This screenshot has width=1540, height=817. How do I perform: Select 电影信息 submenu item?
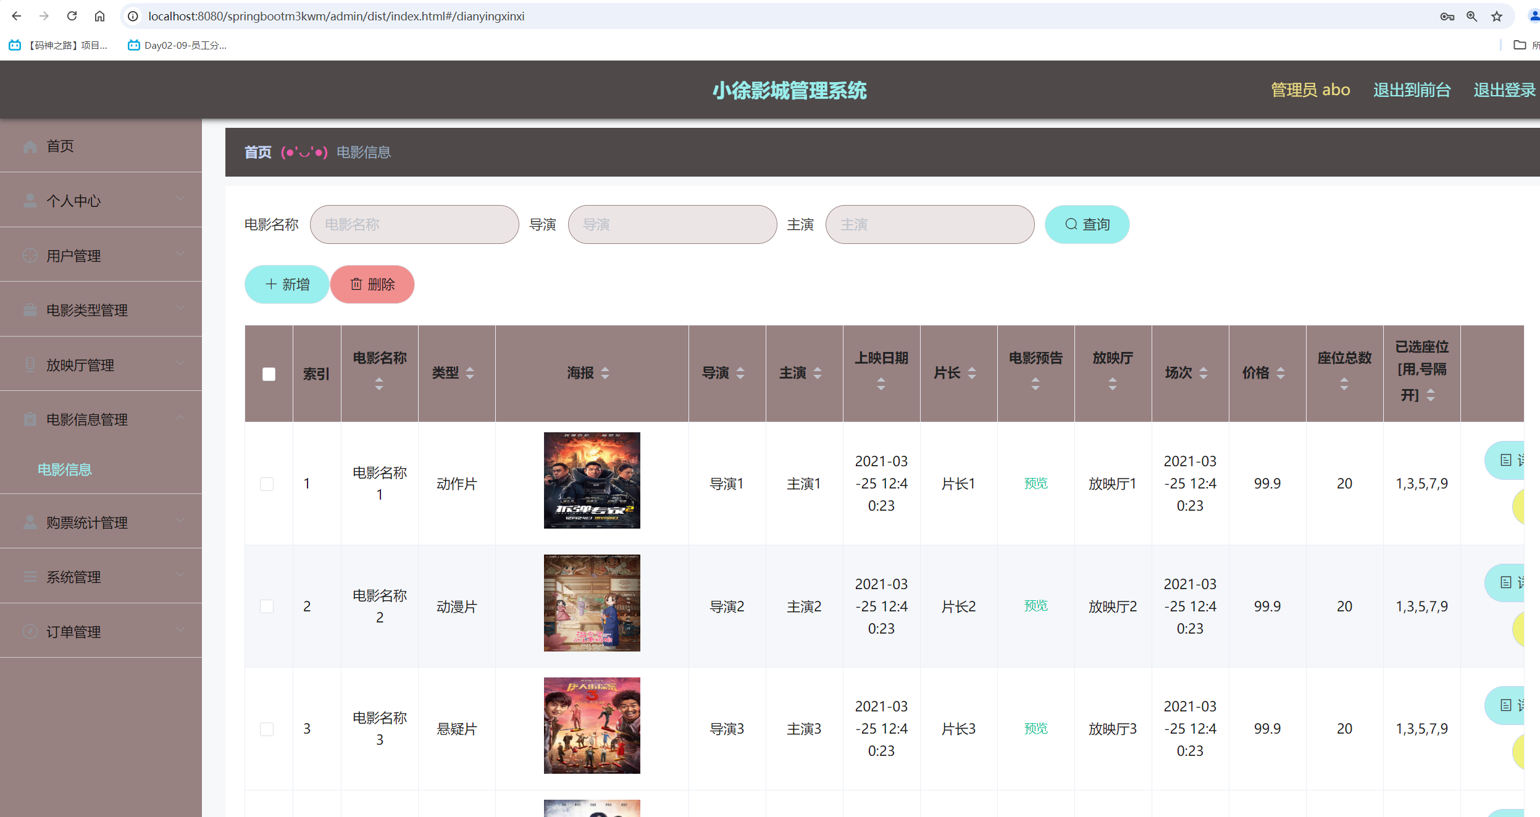(x=65, y=469)
